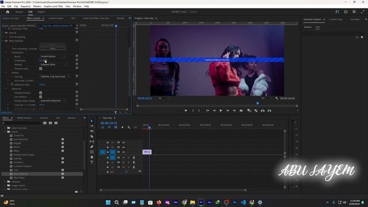Collapse the Distort effects folder
368x207 pixels.
pos(5,132)
